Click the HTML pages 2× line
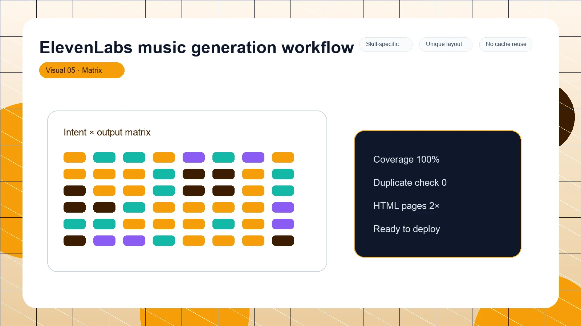 406,206
